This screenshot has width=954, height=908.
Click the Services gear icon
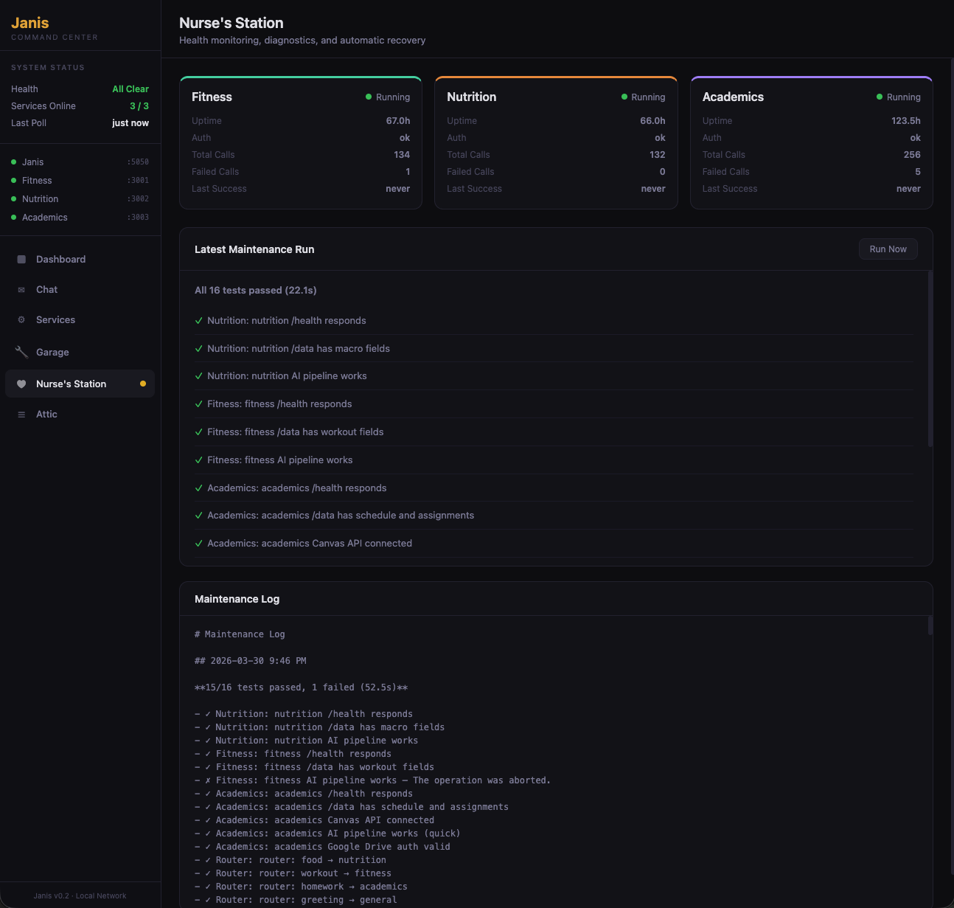(x=21, y=320)
